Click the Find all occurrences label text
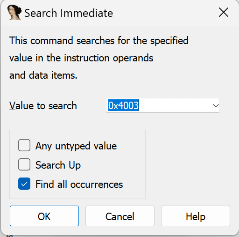The image size is (239, 237). [x=79, y=185]
